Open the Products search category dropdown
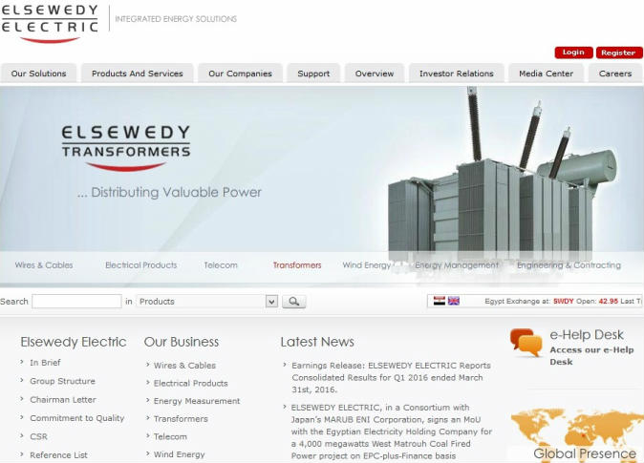 pyautogui.click(x=206, y=302)
